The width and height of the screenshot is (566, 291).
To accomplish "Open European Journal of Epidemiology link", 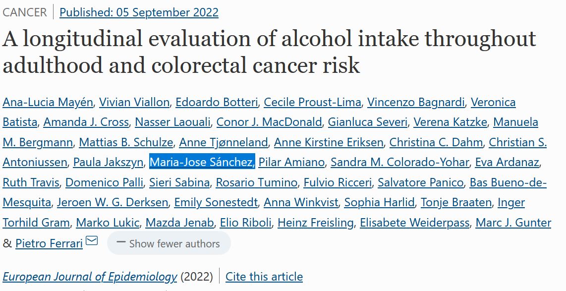I will pos(90,276).
